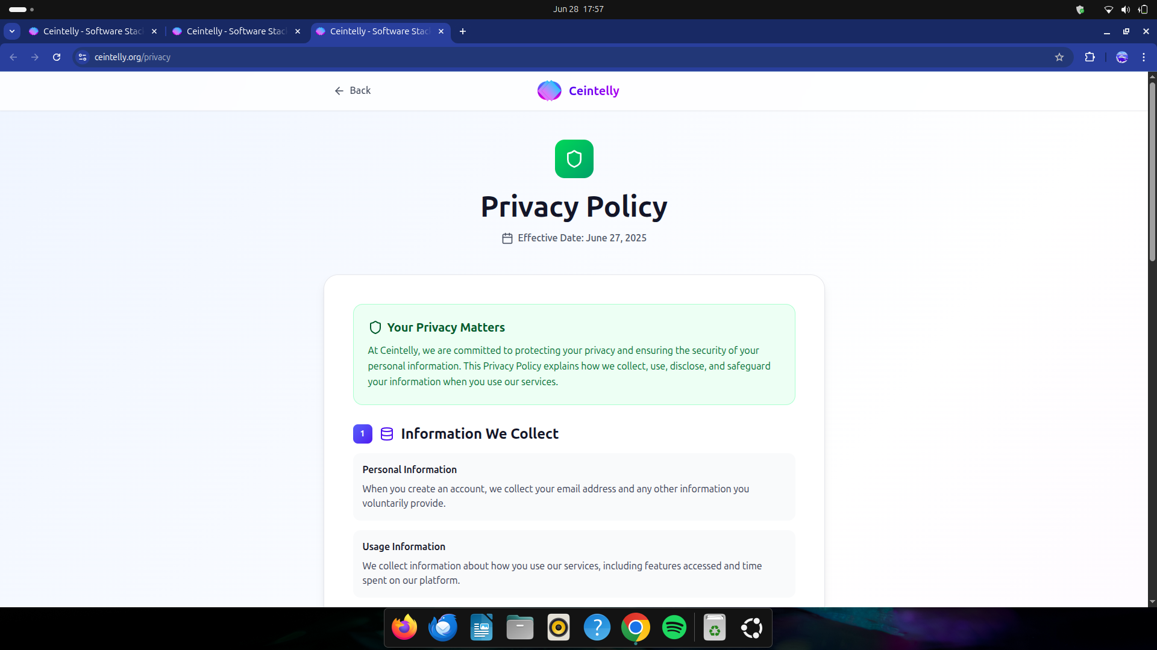Open Chrome three-dot menu

(1144, 57)
